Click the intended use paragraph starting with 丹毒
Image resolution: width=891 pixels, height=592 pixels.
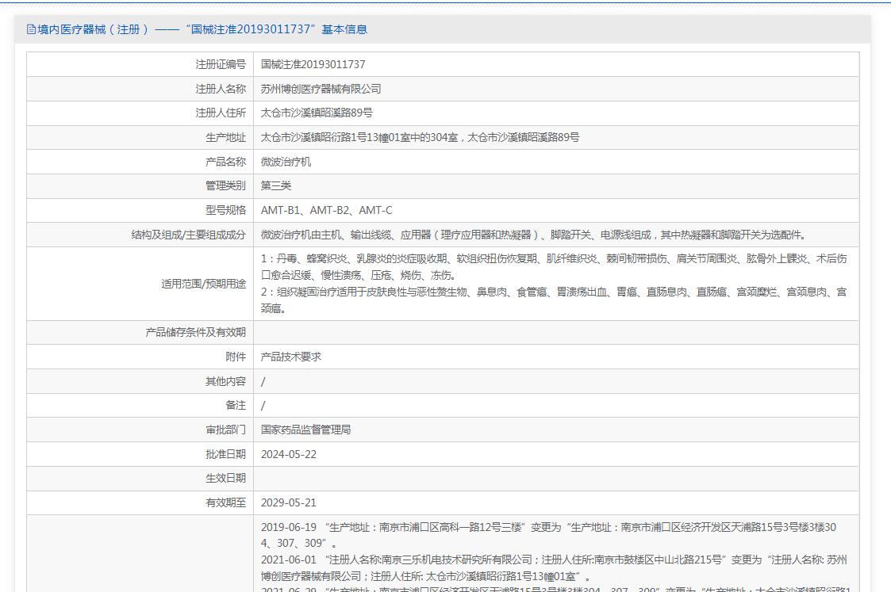point(553,267)
